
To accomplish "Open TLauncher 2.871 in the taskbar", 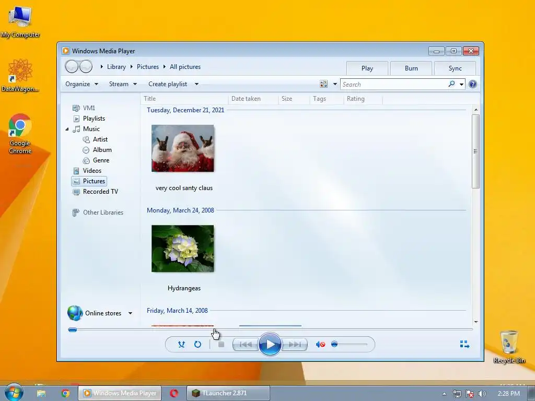I will click(228, 393).
